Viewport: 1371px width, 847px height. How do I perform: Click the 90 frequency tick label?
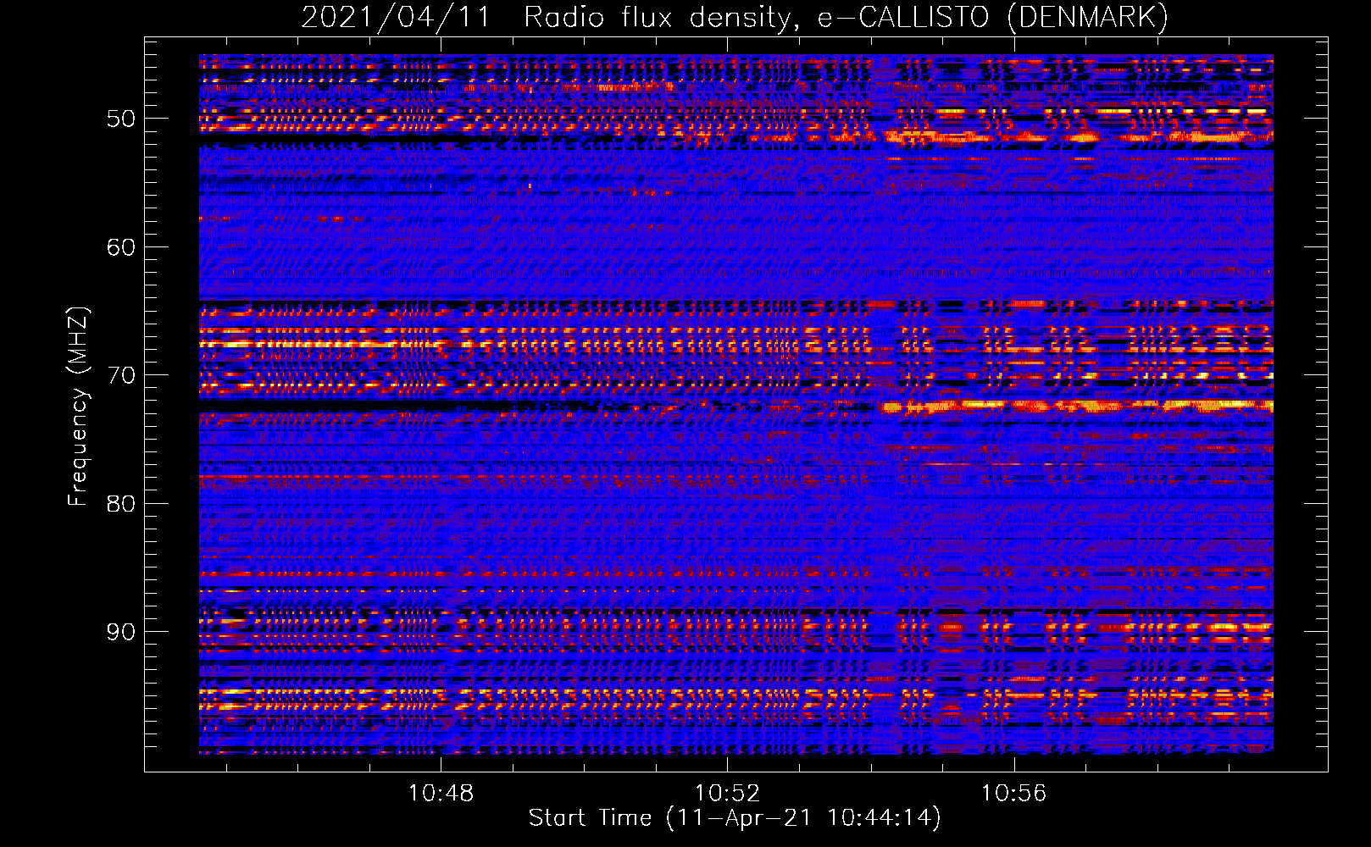coord(121,633)
